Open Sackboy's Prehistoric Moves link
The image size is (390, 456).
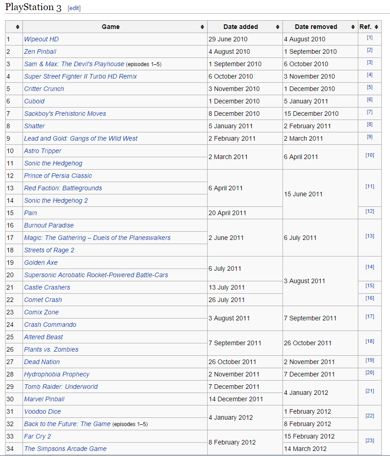(x=65, y=114)
